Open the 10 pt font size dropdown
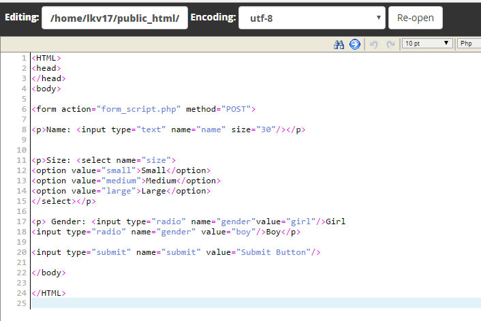 coord(427,44)
